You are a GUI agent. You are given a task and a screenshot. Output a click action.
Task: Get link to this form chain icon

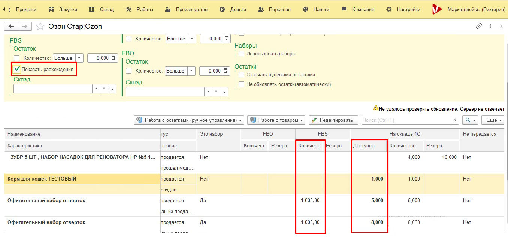click(479, 26)
